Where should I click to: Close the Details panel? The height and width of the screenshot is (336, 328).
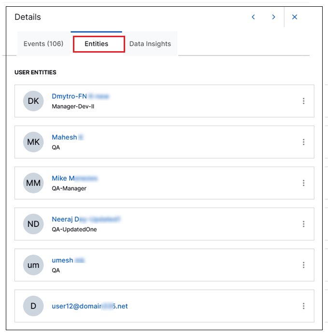coord(295,17)
